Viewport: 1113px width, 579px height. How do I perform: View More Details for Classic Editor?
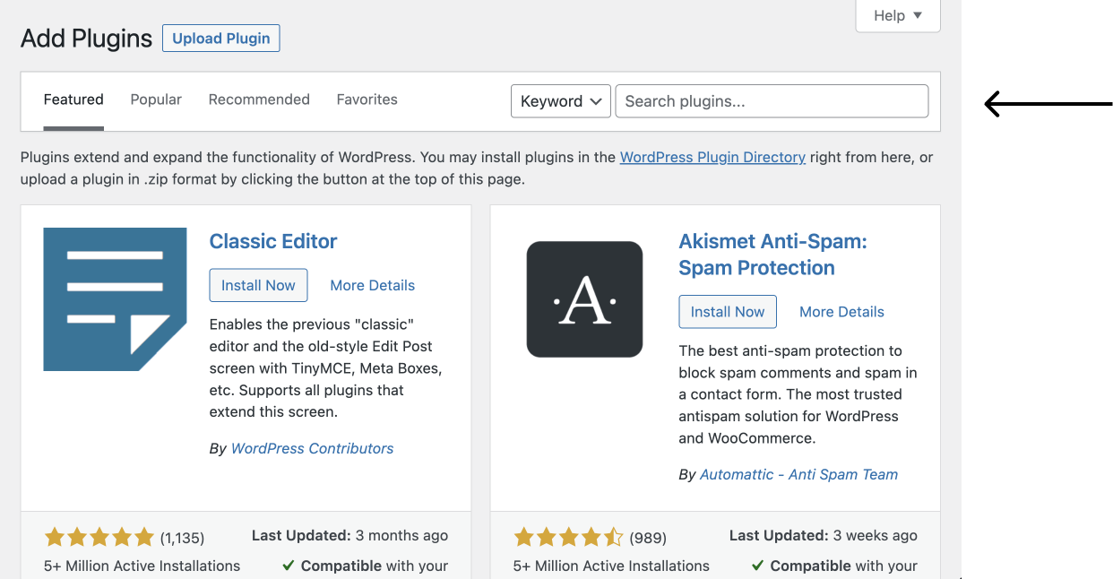click(x=373, y=285)
